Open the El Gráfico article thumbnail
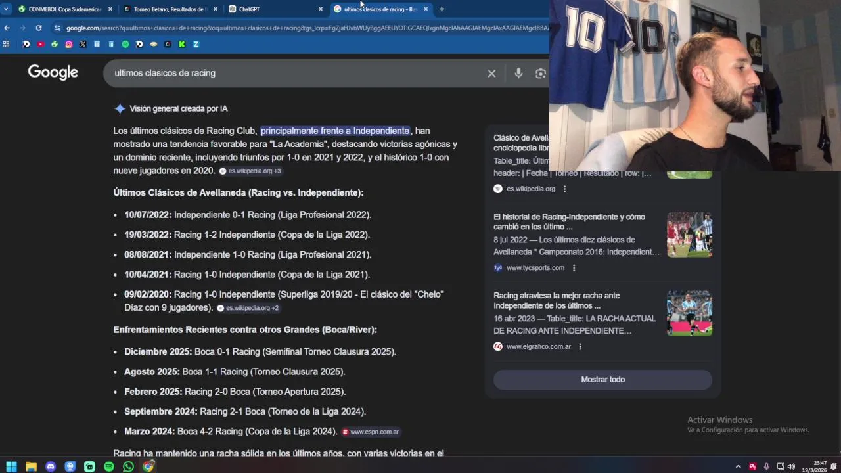Screen dimensions: 841x473 click(x=689, y=313)
